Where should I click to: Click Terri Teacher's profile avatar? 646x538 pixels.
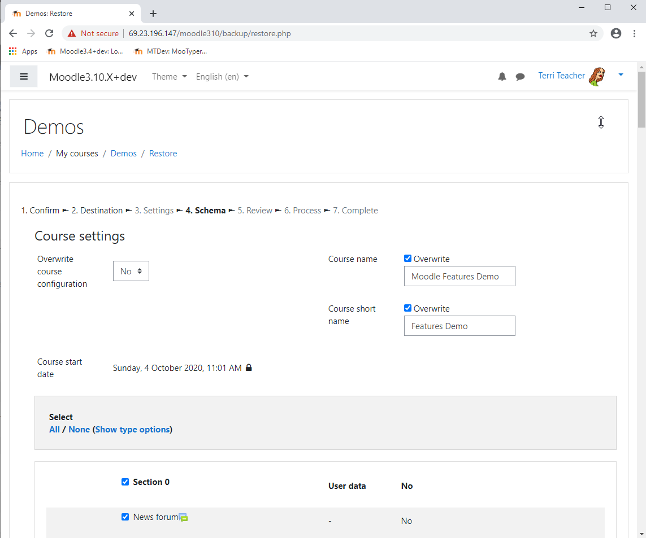point(597,77)
